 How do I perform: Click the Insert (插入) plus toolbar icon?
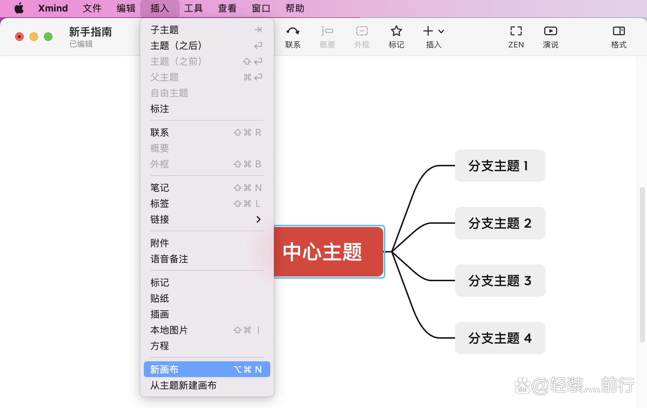428,31
